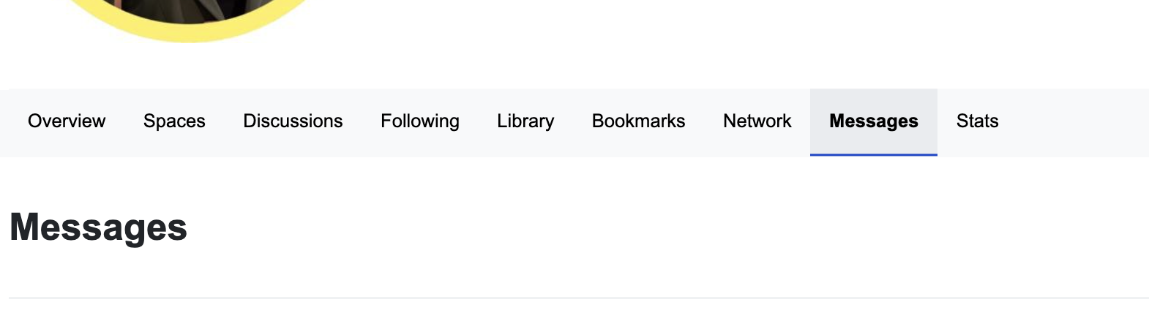Click the active Messages tab

pos(873,121)
